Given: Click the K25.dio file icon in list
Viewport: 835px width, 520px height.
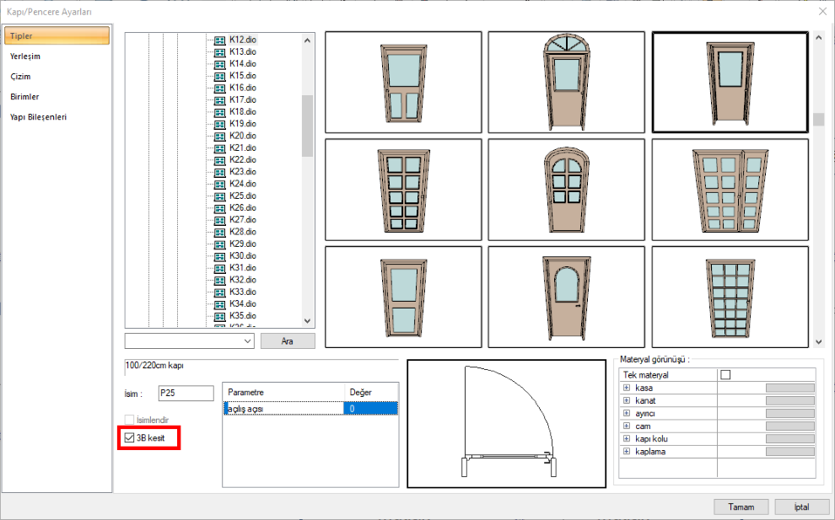Looking at the screenshot, I should [220, 196].
